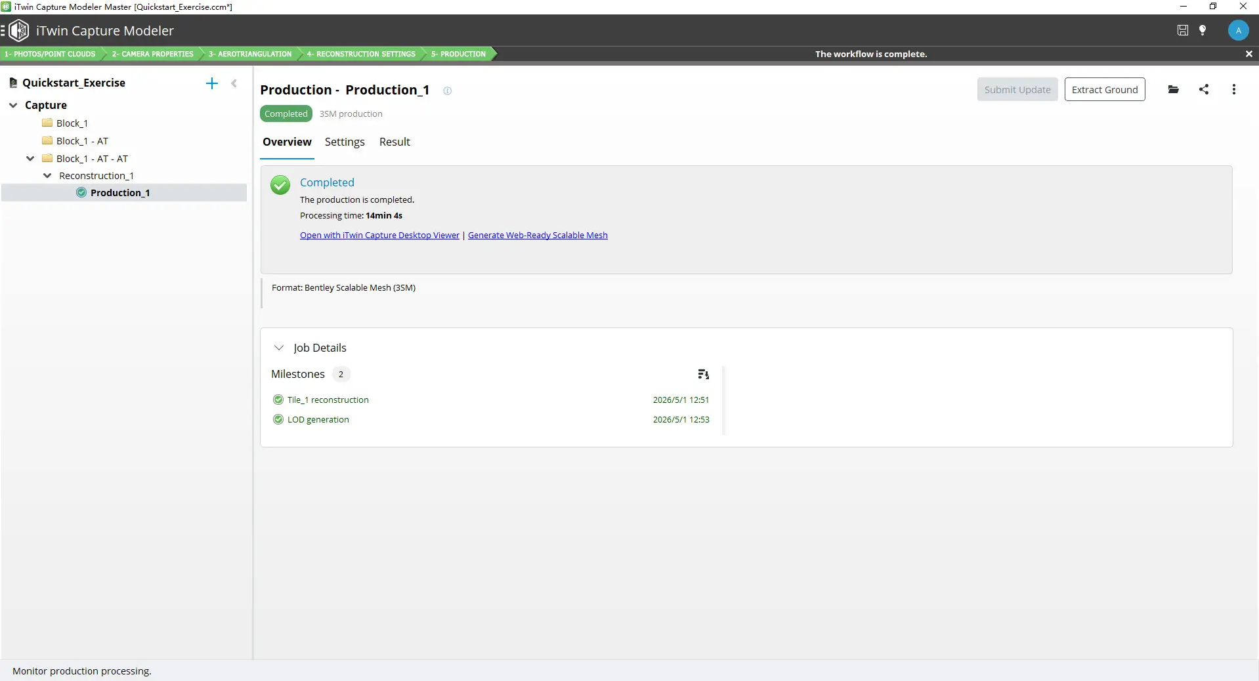
Task: Go to workflow step 5 Production
Action: tap(458, 54)
